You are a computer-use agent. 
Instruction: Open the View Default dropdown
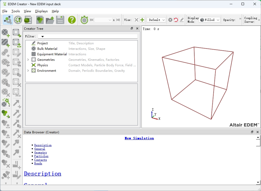(x=156, y=20)
